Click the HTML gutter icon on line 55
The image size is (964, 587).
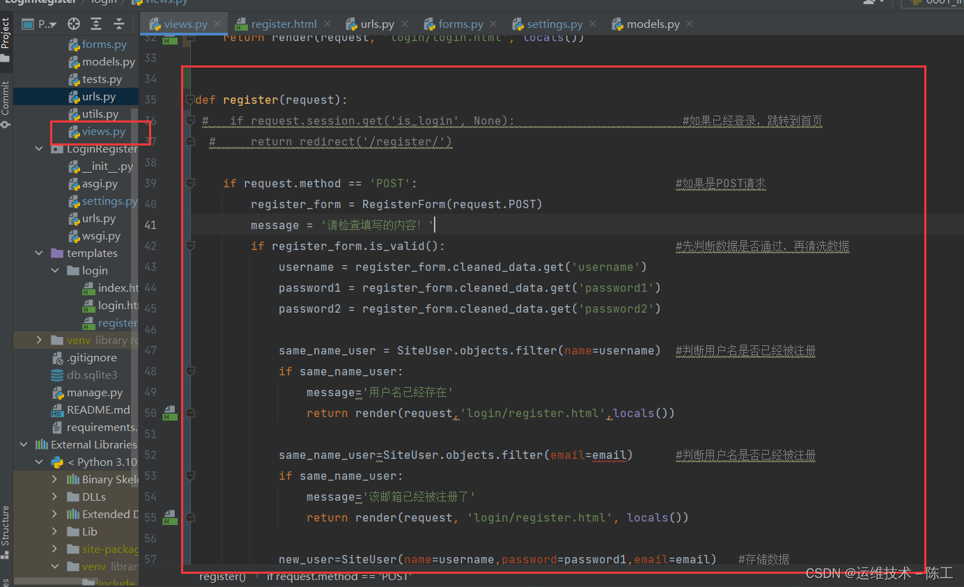point(170,517)
